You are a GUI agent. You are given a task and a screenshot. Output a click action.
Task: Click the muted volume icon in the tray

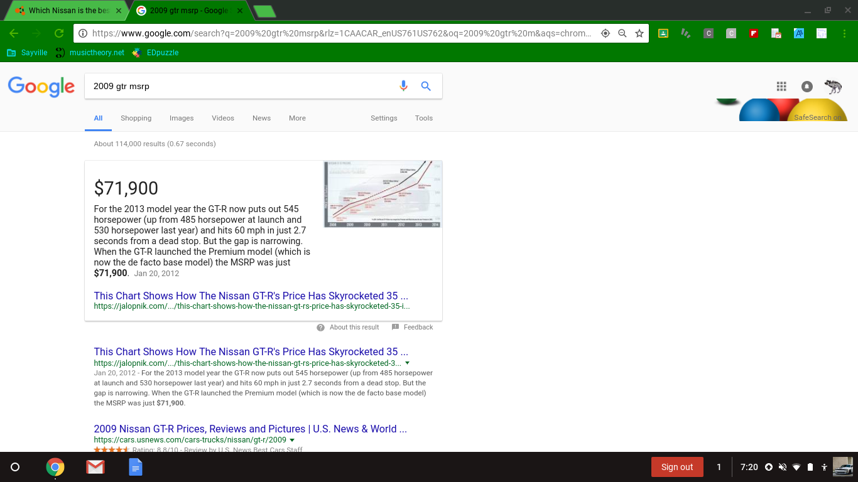(x=783, y=467)
